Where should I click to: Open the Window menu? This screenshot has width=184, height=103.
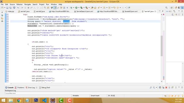click(54, 5)
